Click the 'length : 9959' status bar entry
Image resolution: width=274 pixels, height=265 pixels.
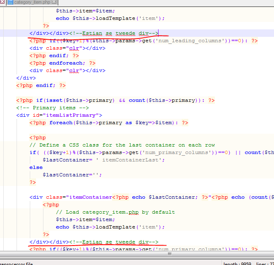(237, 263)
